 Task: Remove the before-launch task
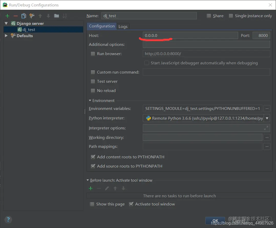(x=99, y=188)
